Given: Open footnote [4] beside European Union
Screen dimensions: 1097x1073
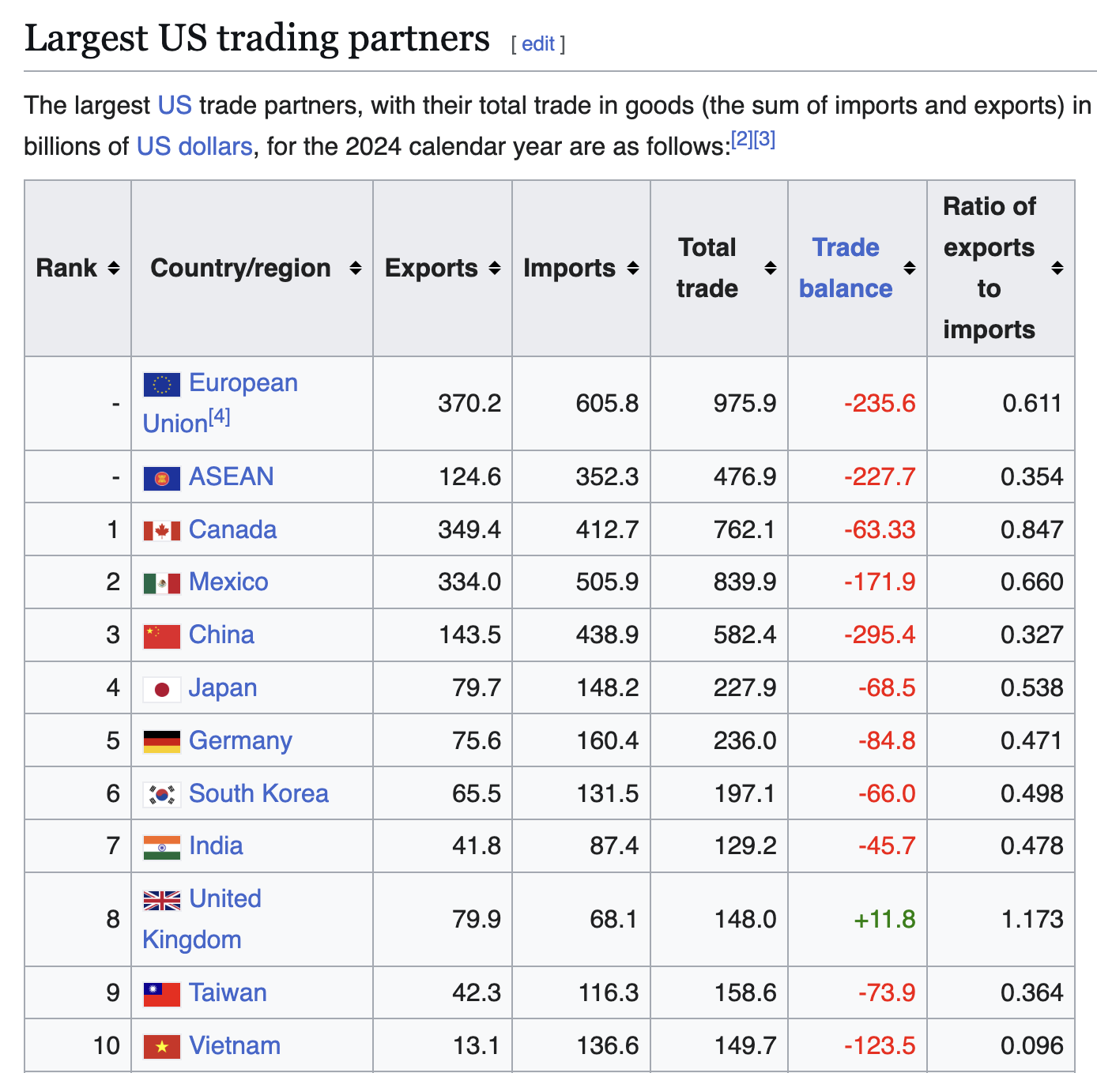Looking at the screenshot, I should click(x=219, y=416).
